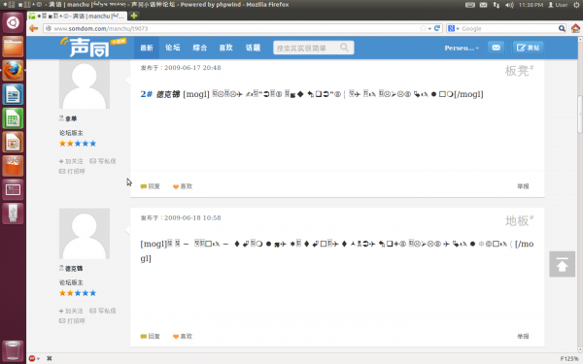Image resolution: width=583 pixels, height=364 pixels.
Task: Click the browser back arrow button
Action: (x=34, y=28)
